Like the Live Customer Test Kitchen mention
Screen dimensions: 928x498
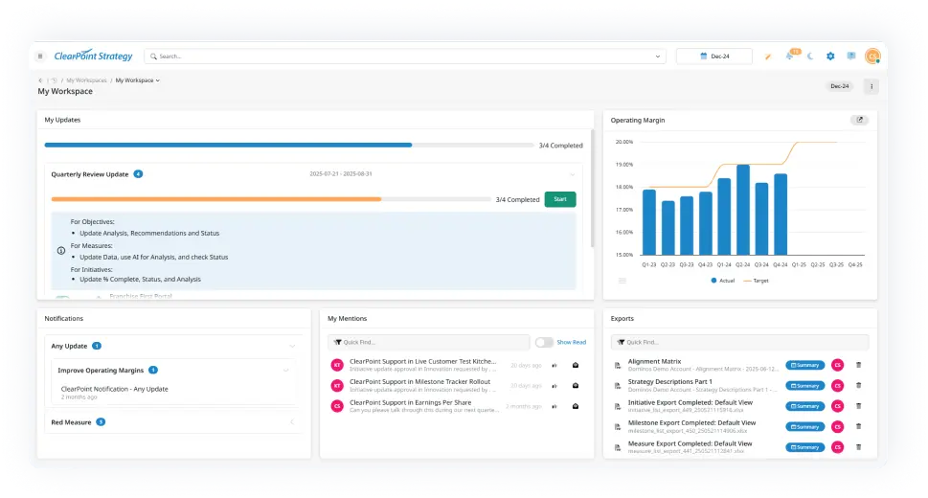tap(555, 365)
